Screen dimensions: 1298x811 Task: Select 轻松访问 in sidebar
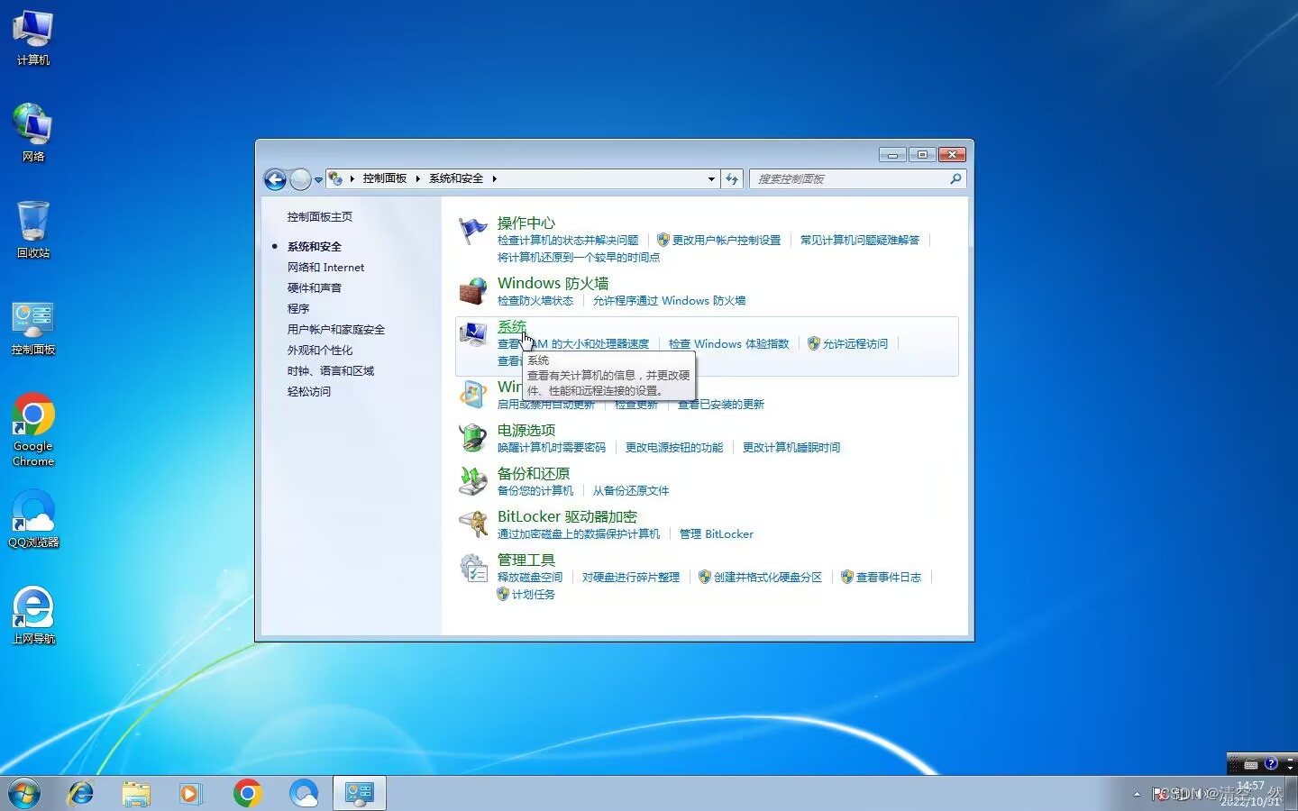tap(309, 391)
